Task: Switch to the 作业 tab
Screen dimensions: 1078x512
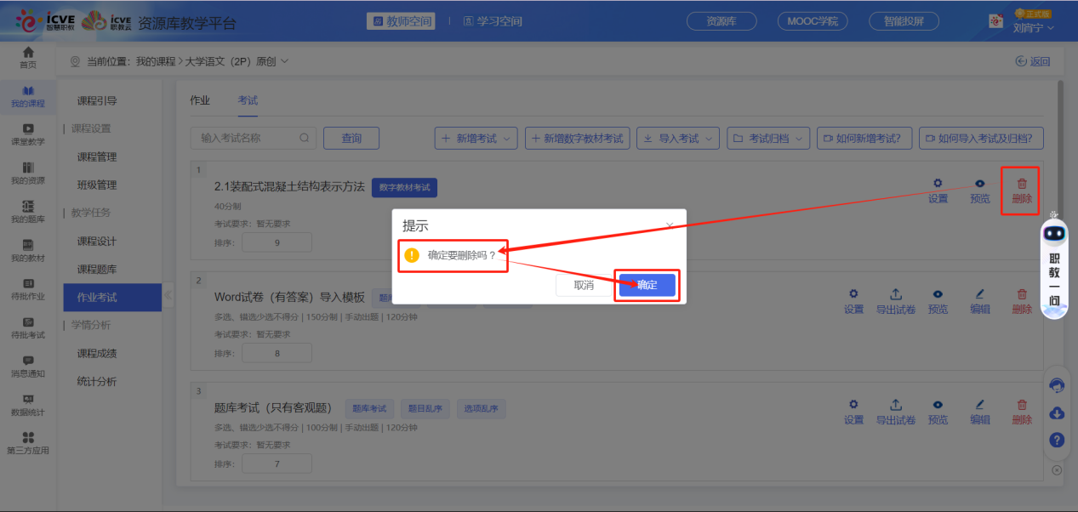Action: click(199, 100)
